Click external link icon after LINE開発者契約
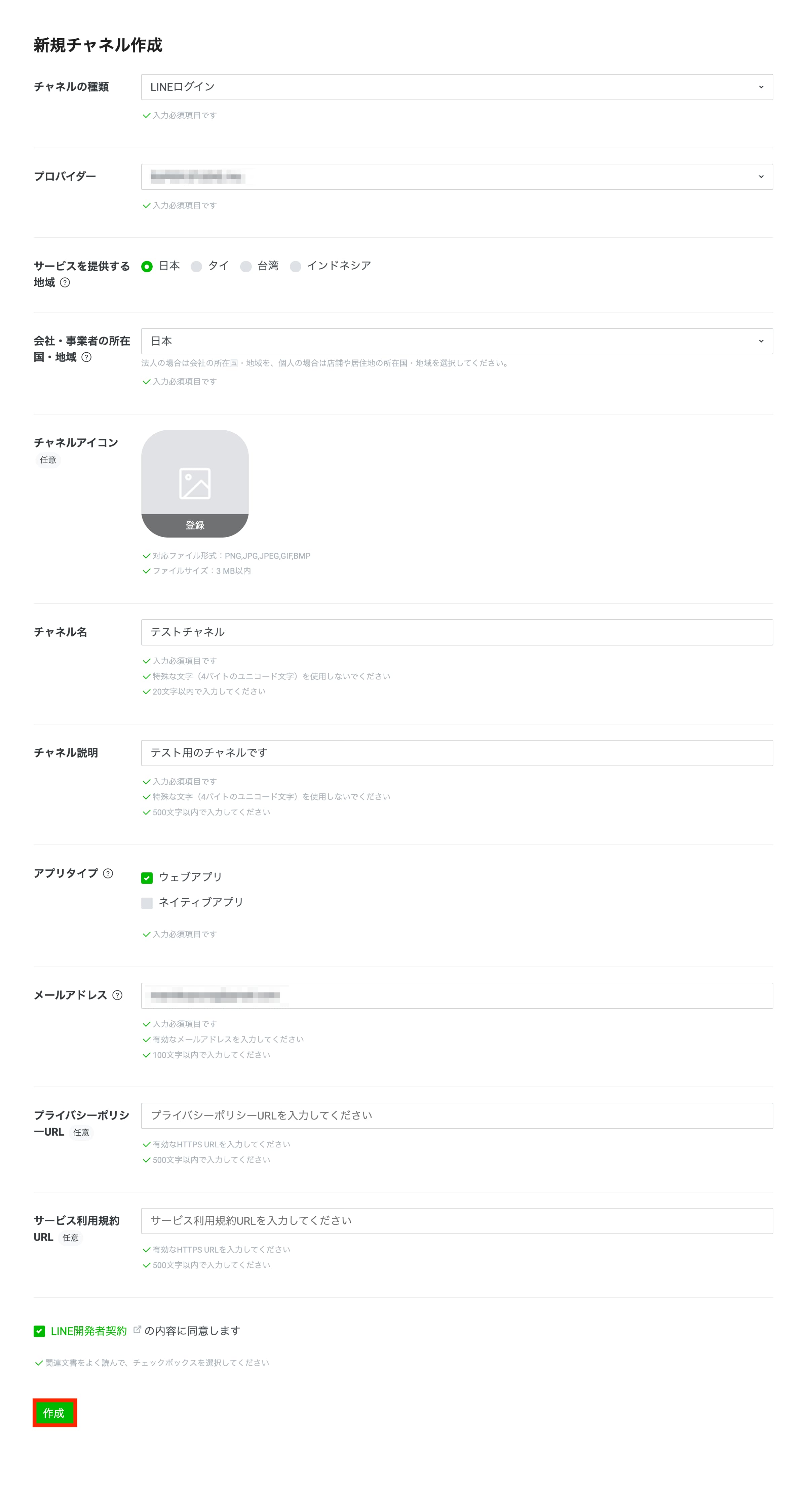This screenshot has height=1494, width=807. click(138, 1330)
